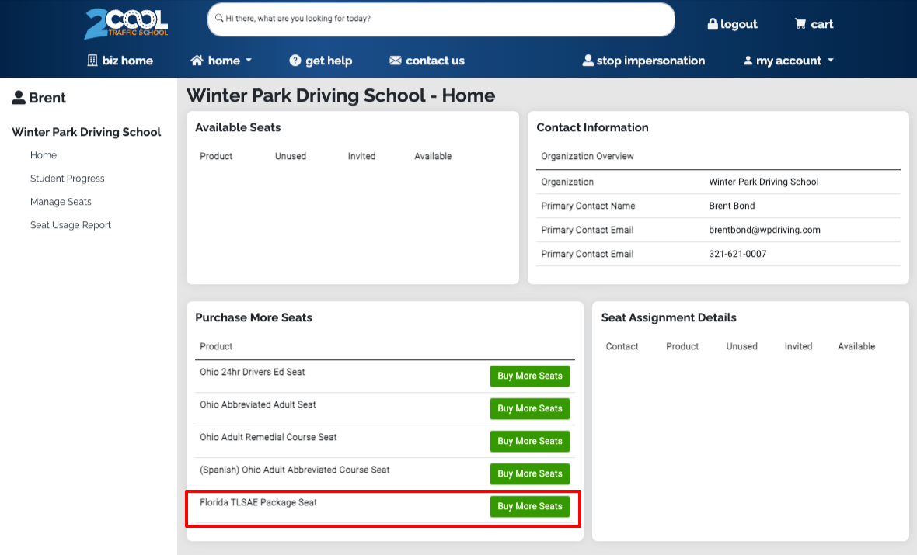The image size is (917, 555).
Task: Click the my account person icon
Action: click(748, 61)
